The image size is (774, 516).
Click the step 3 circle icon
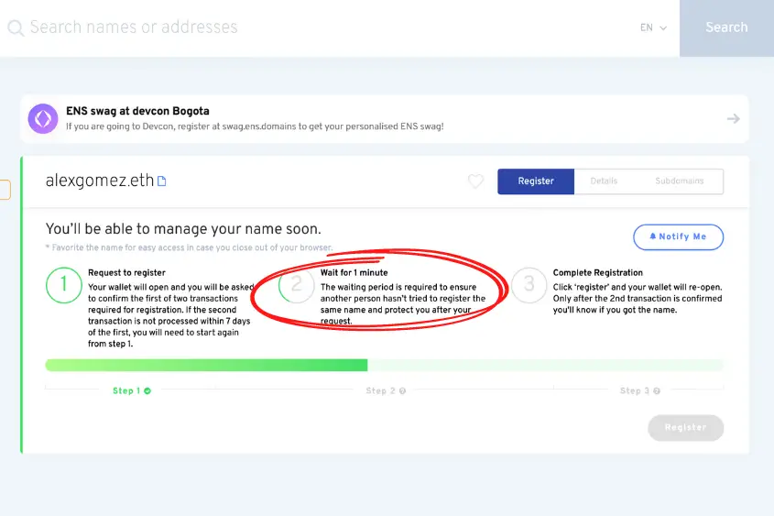pos(529,285)
